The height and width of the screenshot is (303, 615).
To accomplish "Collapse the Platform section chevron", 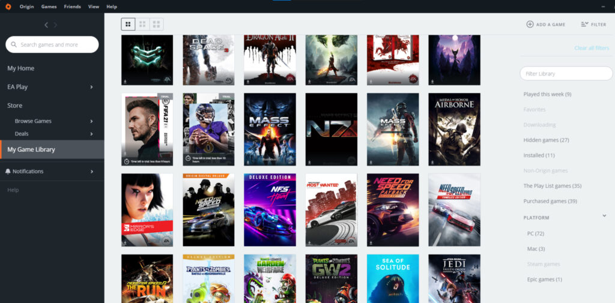I will click(x=604, y=216).
